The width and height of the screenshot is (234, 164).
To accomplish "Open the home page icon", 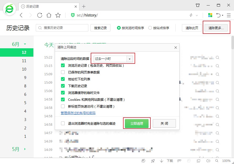I will click(49, 15).
